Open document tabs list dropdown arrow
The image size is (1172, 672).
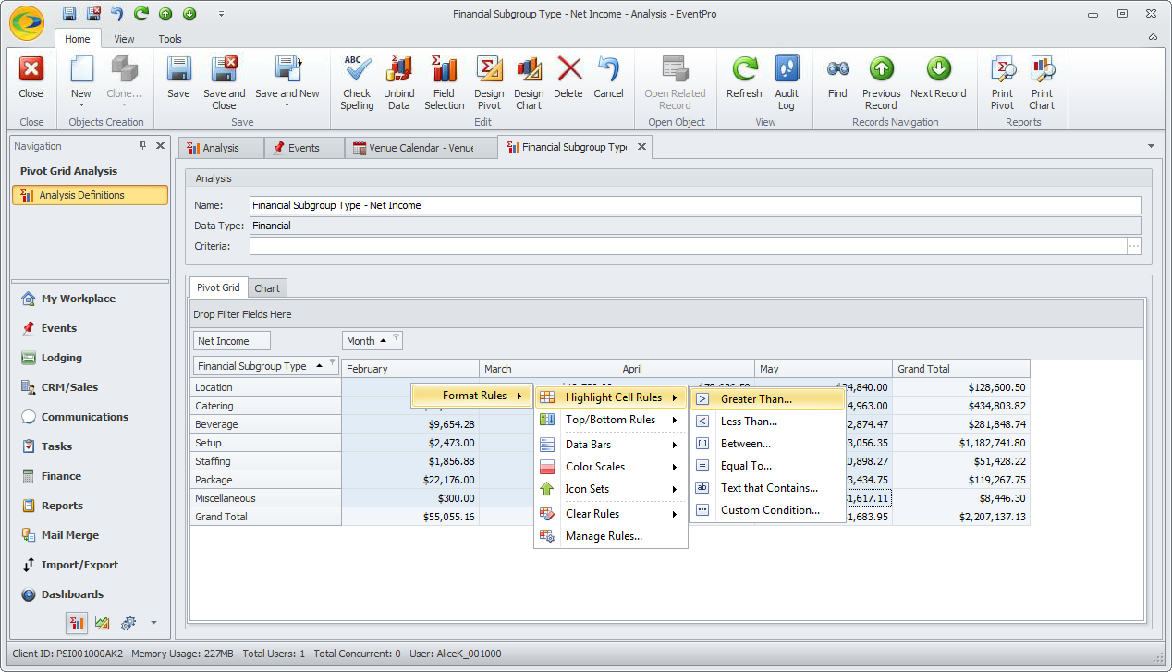[x=1151, y=146]
